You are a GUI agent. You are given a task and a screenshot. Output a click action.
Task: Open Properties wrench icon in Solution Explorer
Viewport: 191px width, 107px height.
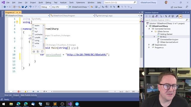click(177, 16)
